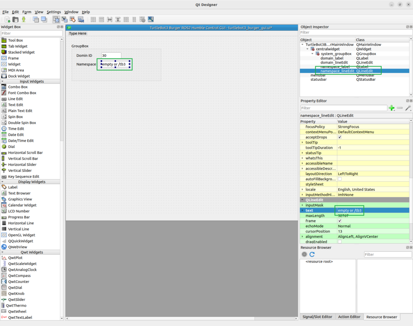413x326 pixels.
Task: Switch to Edit Buddies mode icon
Action: tap(73, 19)
